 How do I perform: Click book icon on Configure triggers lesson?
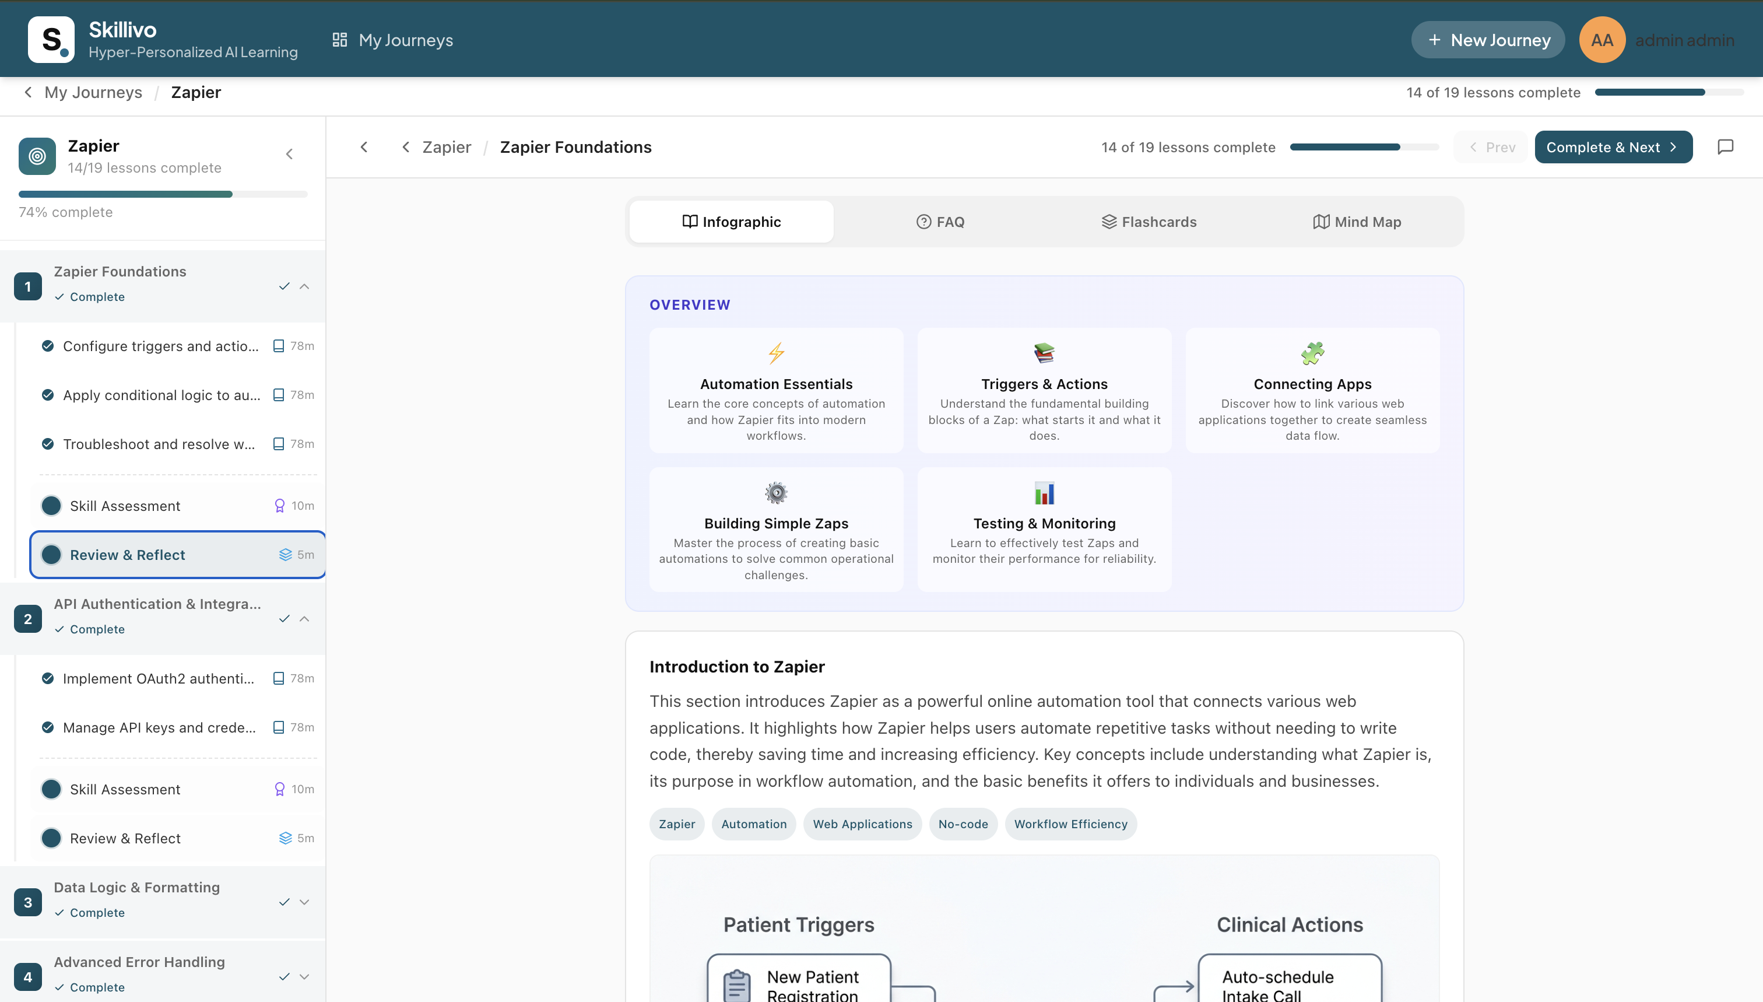279,345
